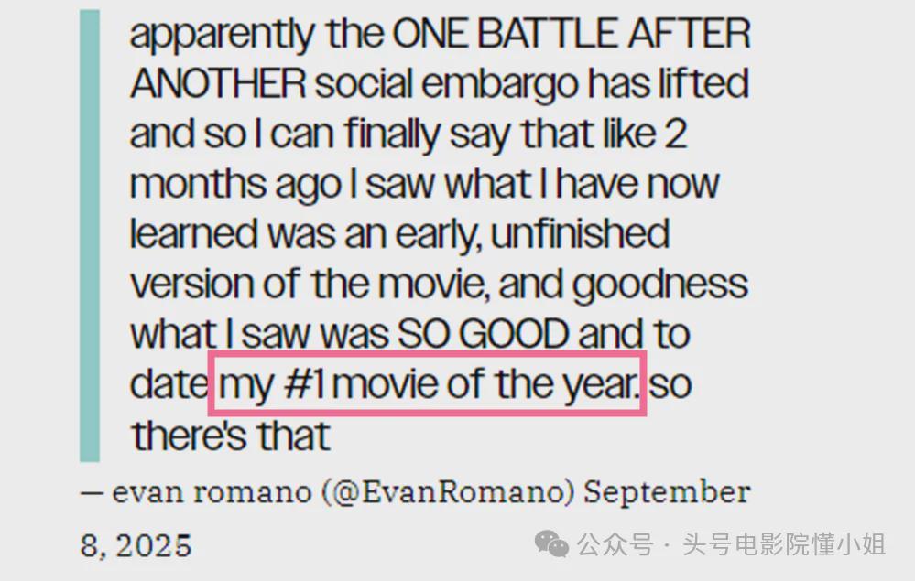Click the 'evan romano' author name
The height and width of the screenshot is (581, 915).
coord(212,492)
